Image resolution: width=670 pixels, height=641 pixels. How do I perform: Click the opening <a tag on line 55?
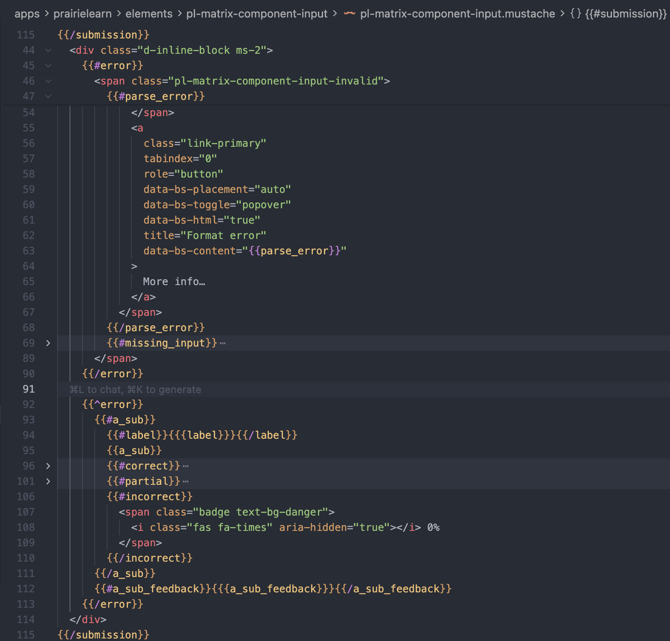[137, 128]
